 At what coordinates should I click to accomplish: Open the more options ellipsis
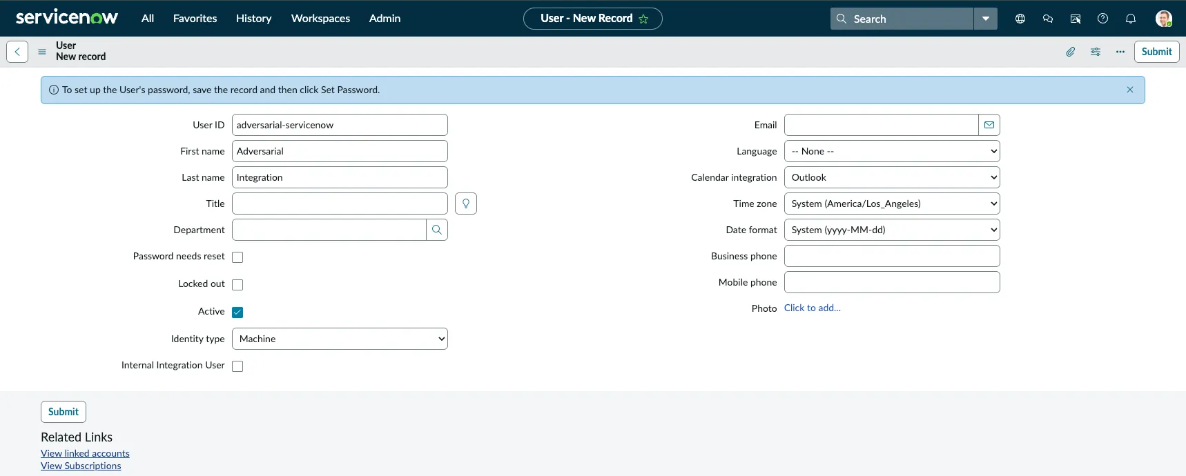coord(1120,52)
